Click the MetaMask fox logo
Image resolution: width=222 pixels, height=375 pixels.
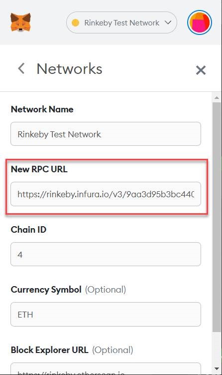point(21,22)
